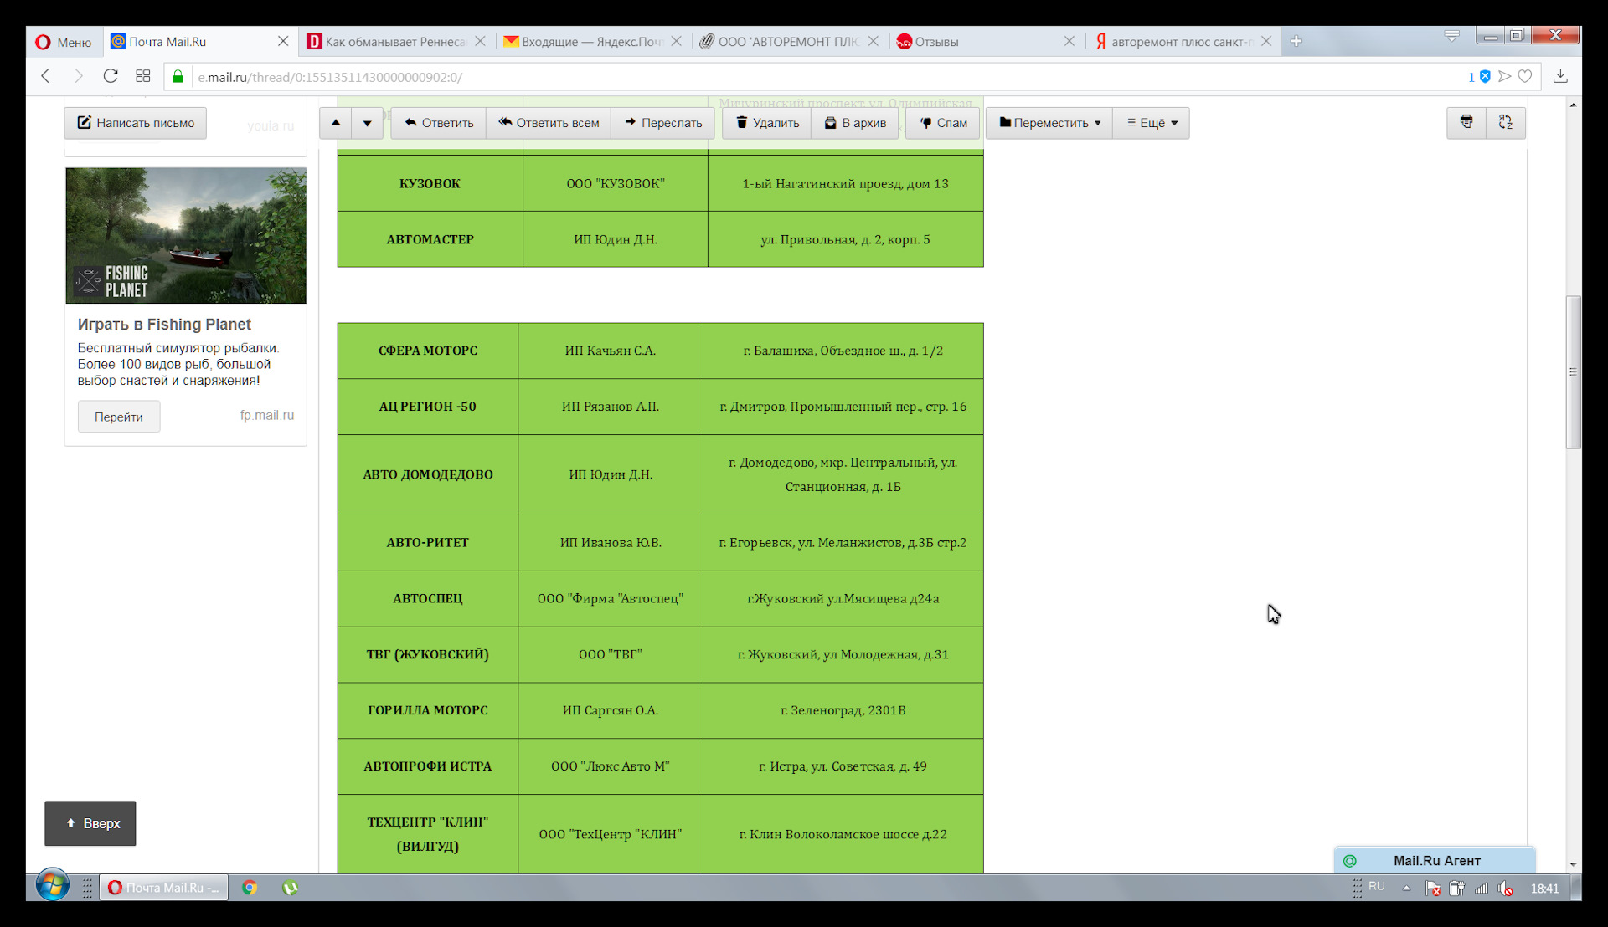
Task: Open the Почта Mail.Ru Opera taskbar item
Action: (x=164, y=888)
